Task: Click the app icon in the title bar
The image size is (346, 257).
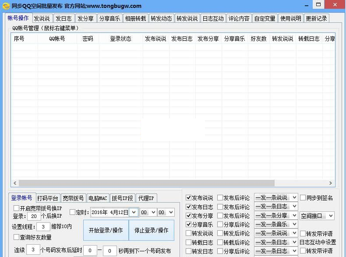Action: click(5, 6)
